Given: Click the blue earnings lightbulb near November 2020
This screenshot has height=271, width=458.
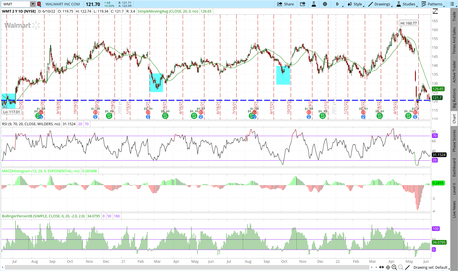Looking at the screenshot, I should pyautogui.click(x=95, y=117).
